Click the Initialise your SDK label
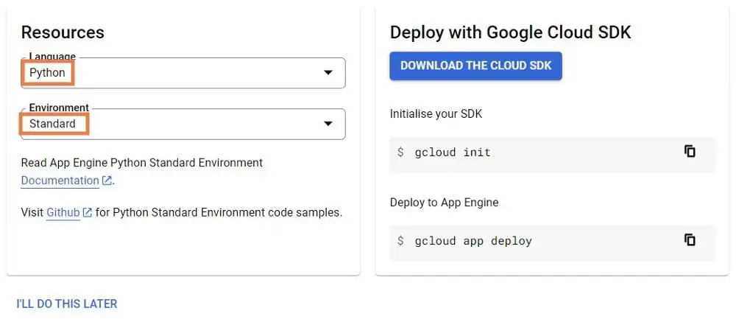This screenshot has width=736, height=322. (x=436, y=113)
